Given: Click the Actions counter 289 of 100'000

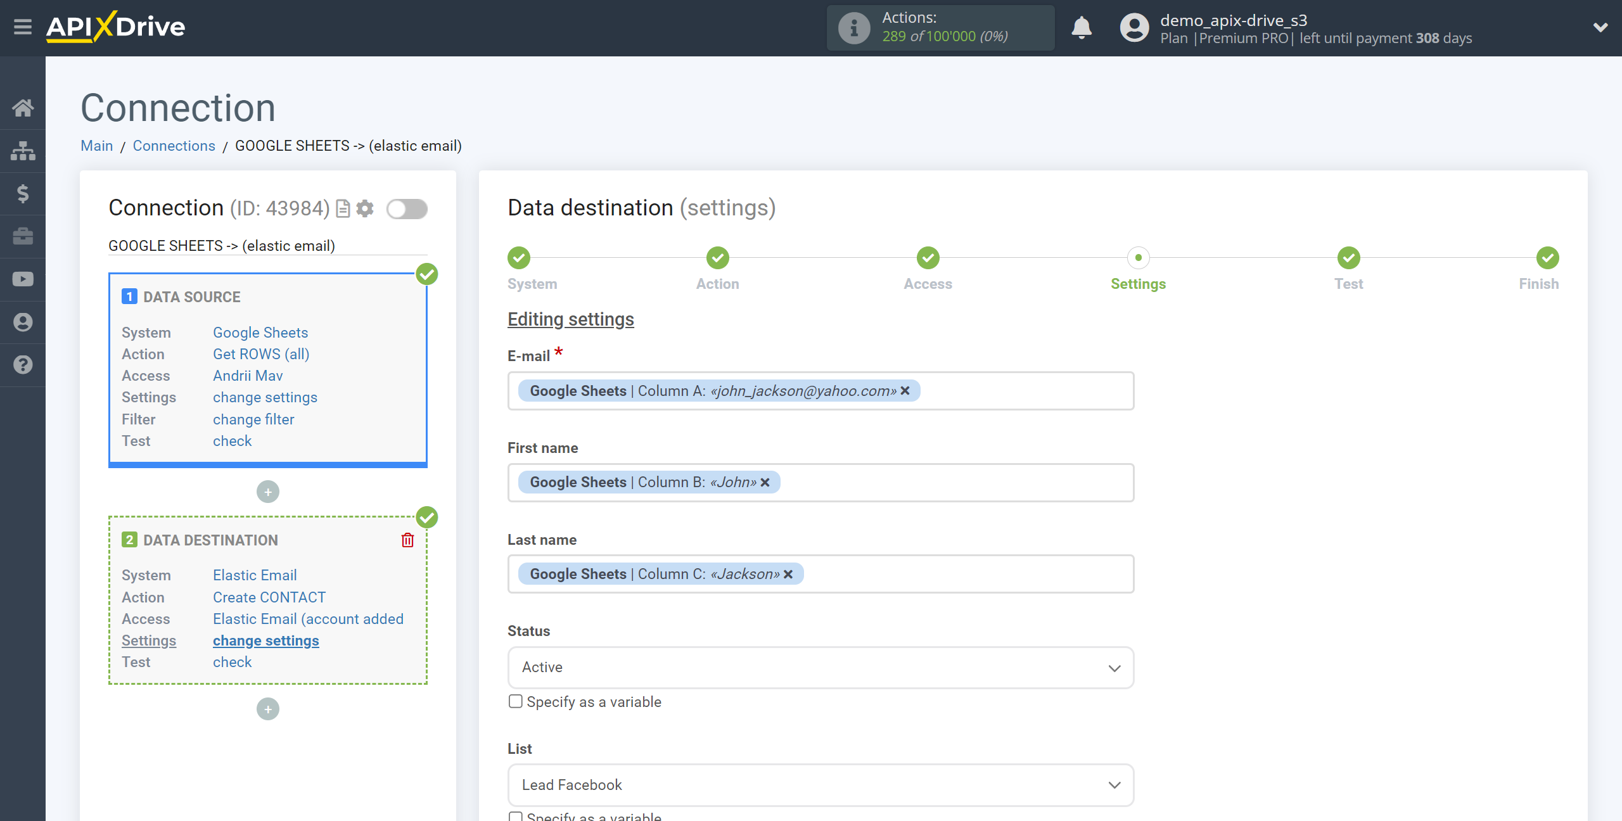Looking at the screenshot, I should tap(944, 37).
